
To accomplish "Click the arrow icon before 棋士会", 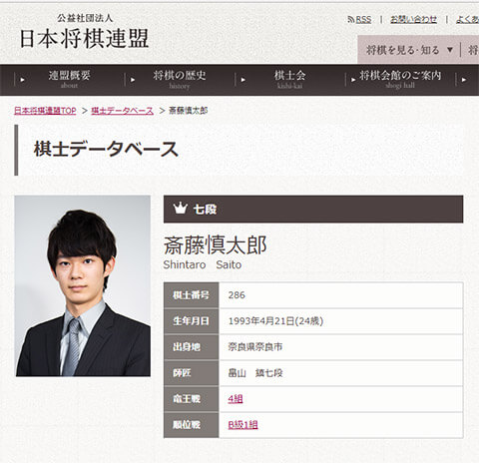I will pyautogui.click(x=242, y=80).
